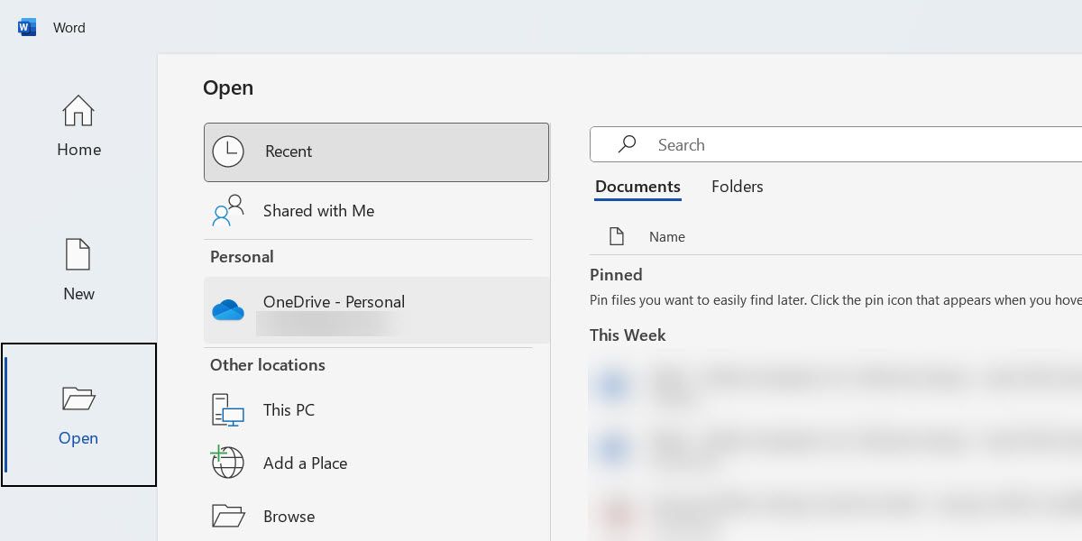Click the document icon beside the Name header
1082x541 pixels.
pos(617,235)
